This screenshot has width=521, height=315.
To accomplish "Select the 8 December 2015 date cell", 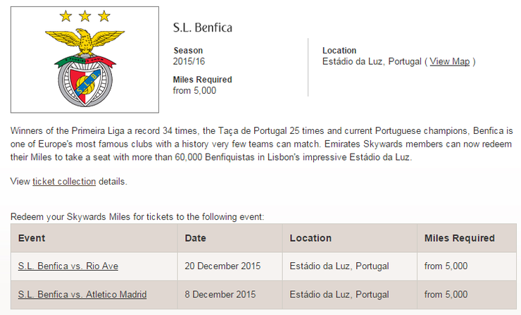I will tap(220, 295).
